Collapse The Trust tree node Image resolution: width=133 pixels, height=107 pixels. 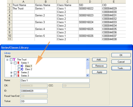[x=7, y=60]
